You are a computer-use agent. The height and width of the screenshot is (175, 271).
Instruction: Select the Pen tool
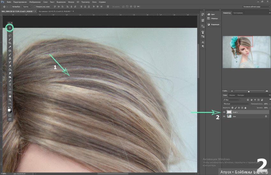click(x=10, y=81)
